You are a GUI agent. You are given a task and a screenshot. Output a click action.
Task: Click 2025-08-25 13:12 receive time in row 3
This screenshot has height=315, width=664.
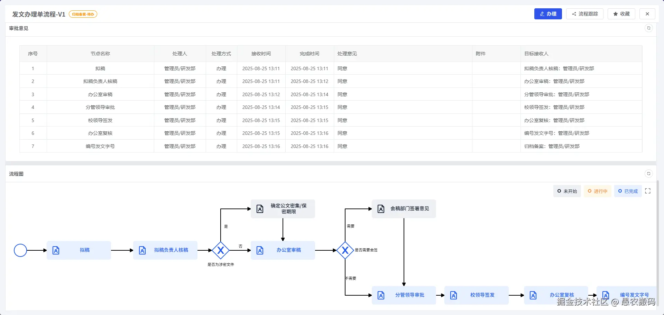point(261,94)
